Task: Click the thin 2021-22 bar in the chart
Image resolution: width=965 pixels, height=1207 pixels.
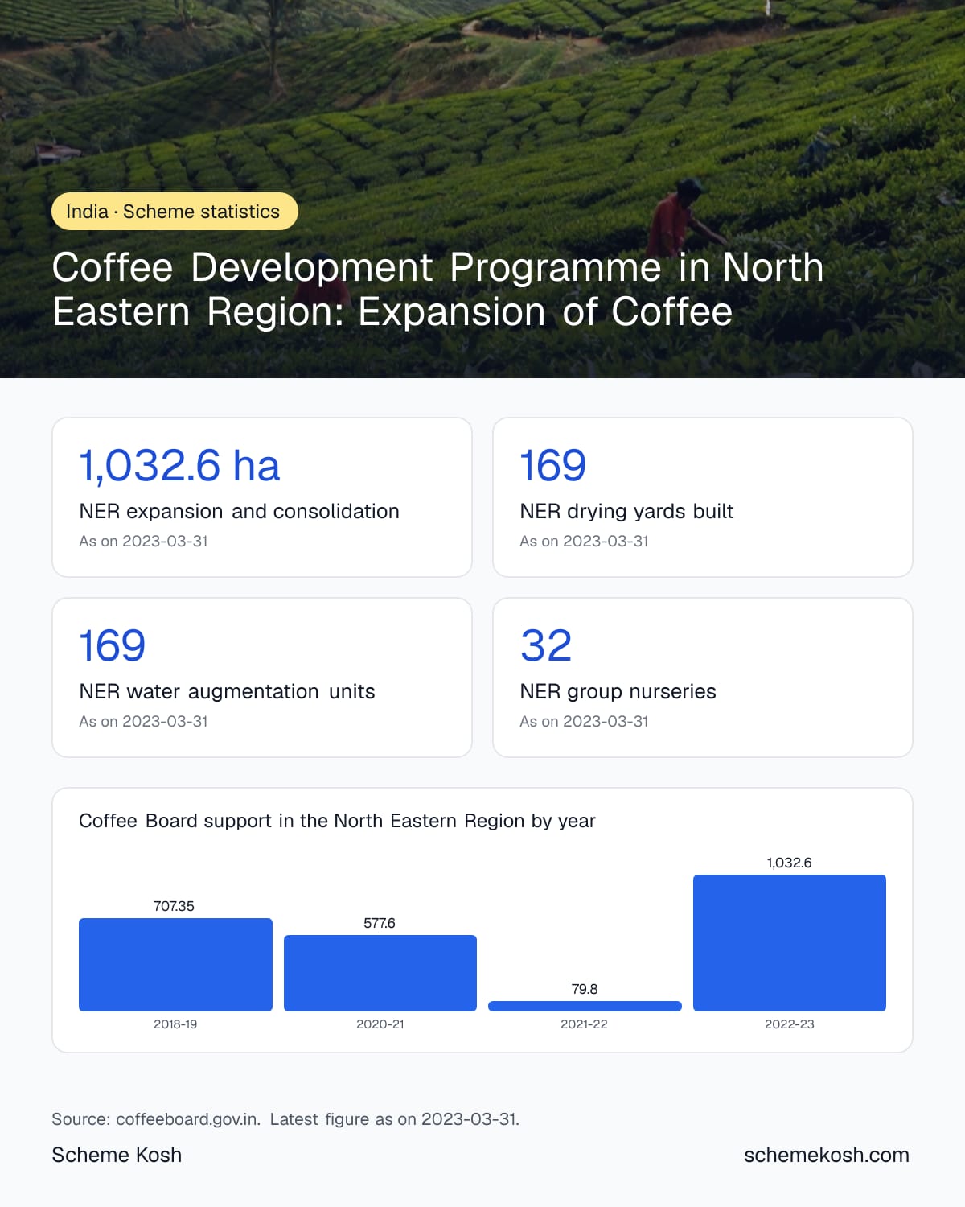Action: [585, 1006]
